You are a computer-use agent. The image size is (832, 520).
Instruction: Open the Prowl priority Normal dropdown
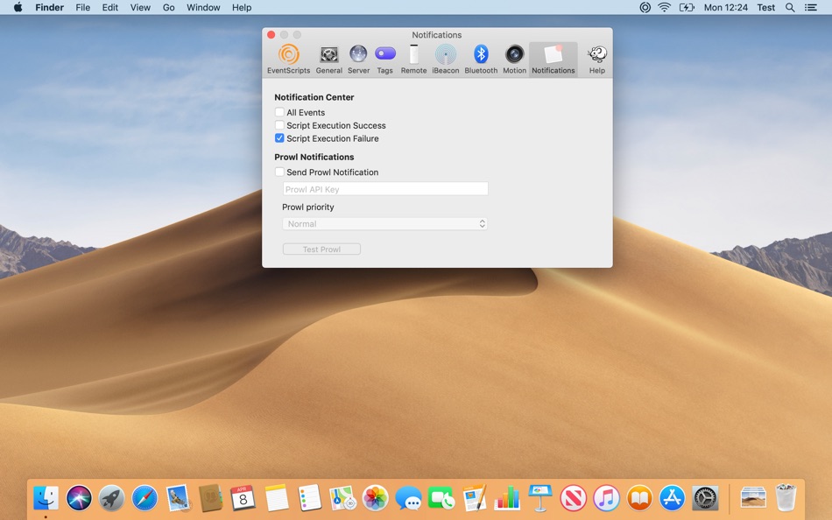384,224
